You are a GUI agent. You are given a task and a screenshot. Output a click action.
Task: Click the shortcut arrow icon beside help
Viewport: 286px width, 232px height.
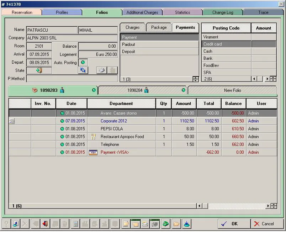16,224
